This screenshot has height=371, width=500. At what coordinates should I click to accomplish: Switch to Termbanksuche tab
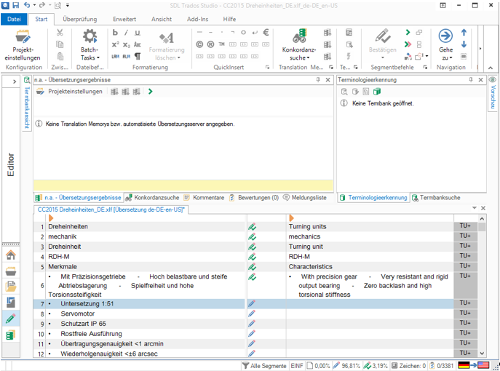(x=436, y=198)
